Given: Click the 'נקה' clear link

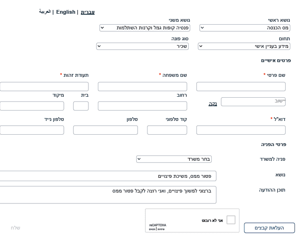Looking at the screenshot, I should (213, 104).
